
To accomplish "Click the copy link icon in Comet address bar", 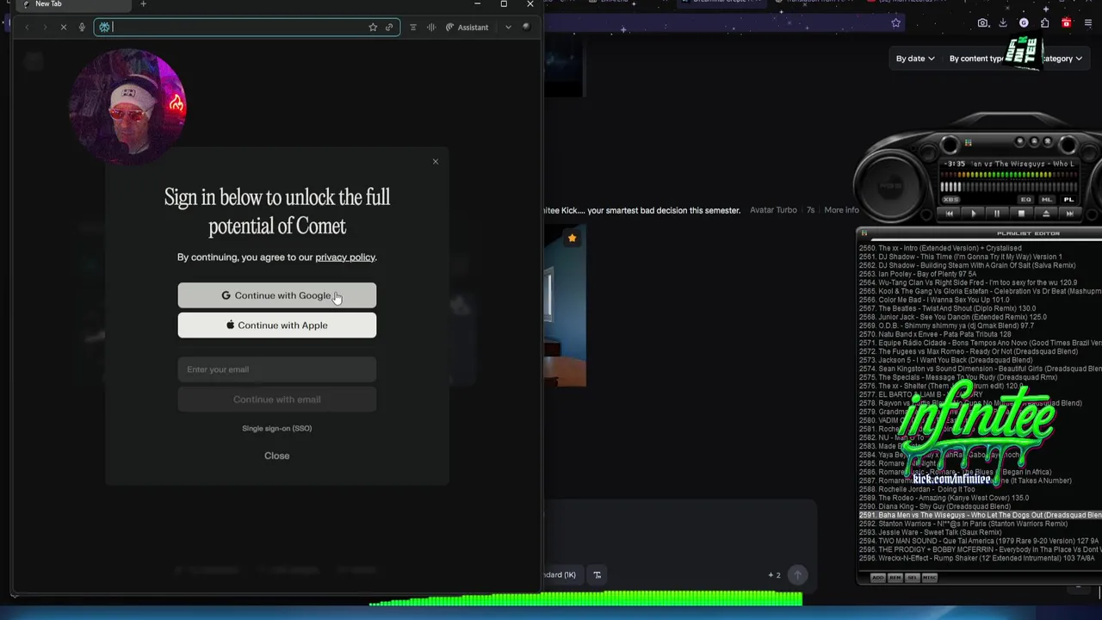I will (389, 28).
